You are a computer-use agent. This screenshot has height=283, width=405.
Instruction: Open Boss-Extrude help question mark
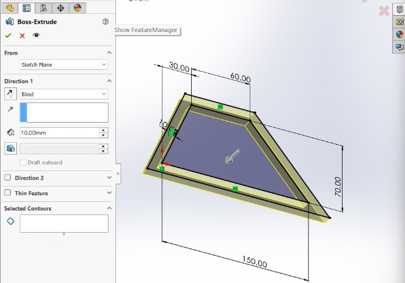[105, 21]
